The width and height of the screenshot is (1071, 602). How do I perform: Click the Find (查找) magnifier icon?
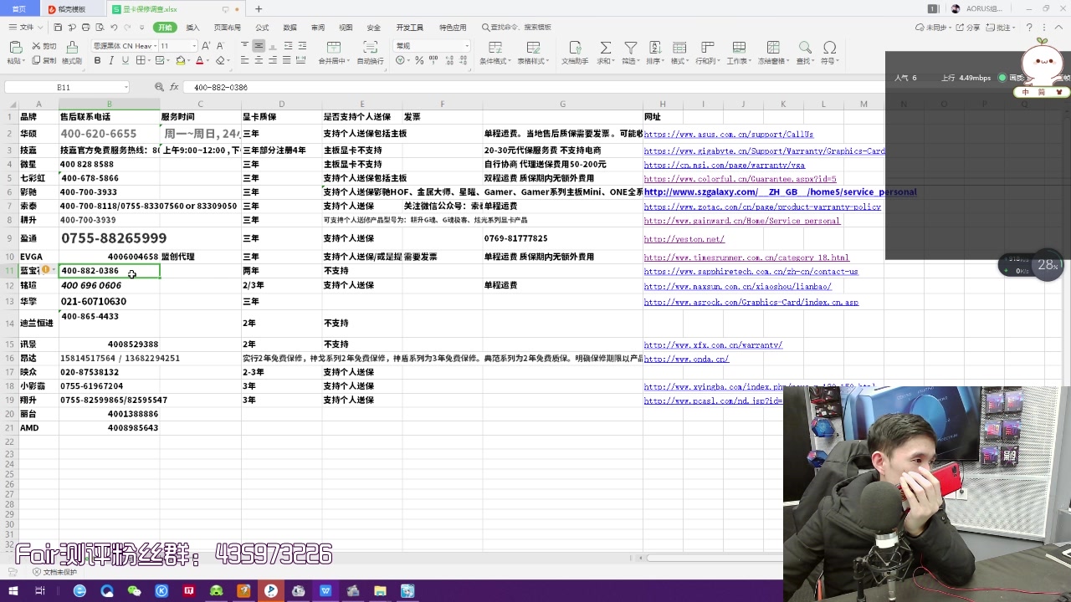(805, 48)
